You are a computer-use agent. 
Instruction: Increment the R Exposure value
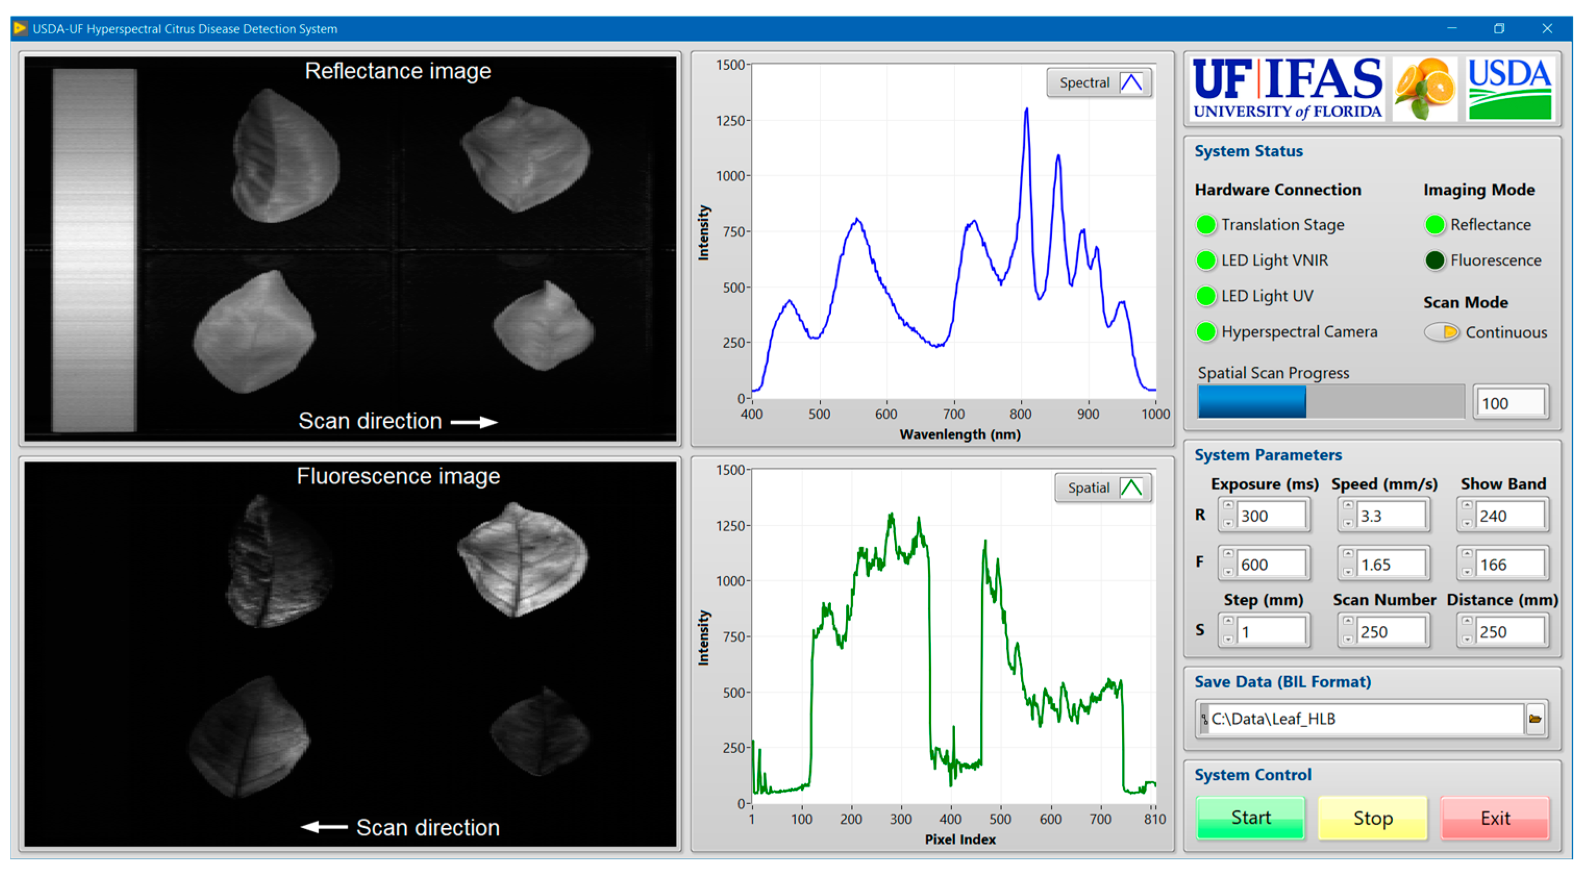click(x=1228, y=506)
